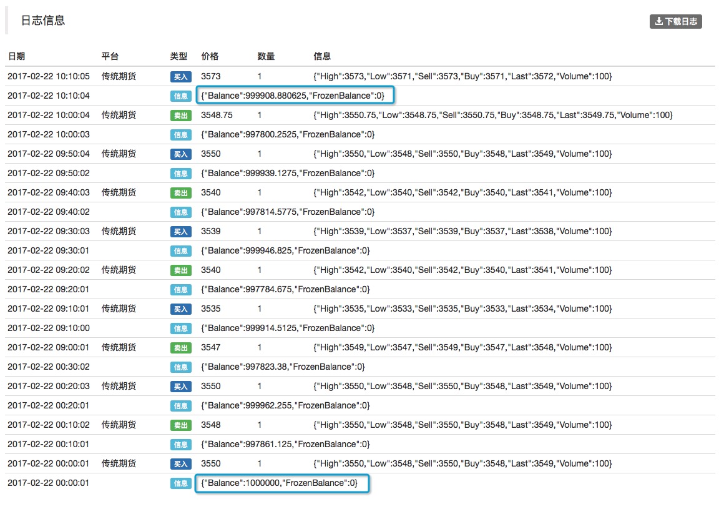This screenshot has height=509, width=719.
Task: Click the 买入 badge at 10:10:05
Action: click(x=180, y=77)
